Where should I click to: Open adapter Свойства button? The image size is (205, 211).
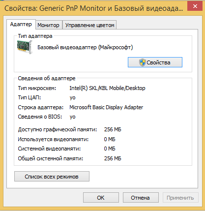[155, 62]
